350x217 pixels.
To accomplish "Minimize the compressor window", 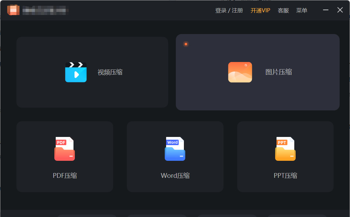I will (326, 10).
